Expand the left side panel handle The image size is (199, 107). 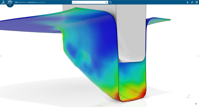(x=1, y=56)
